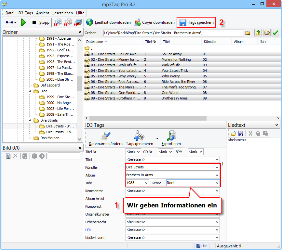Viewport: 282px width, 250px height.
Task: Open the BPM dropdown
Action: (x=201, y=152)
